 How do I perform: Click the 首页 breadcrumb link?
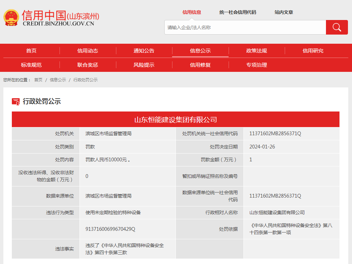coord(38,80)
